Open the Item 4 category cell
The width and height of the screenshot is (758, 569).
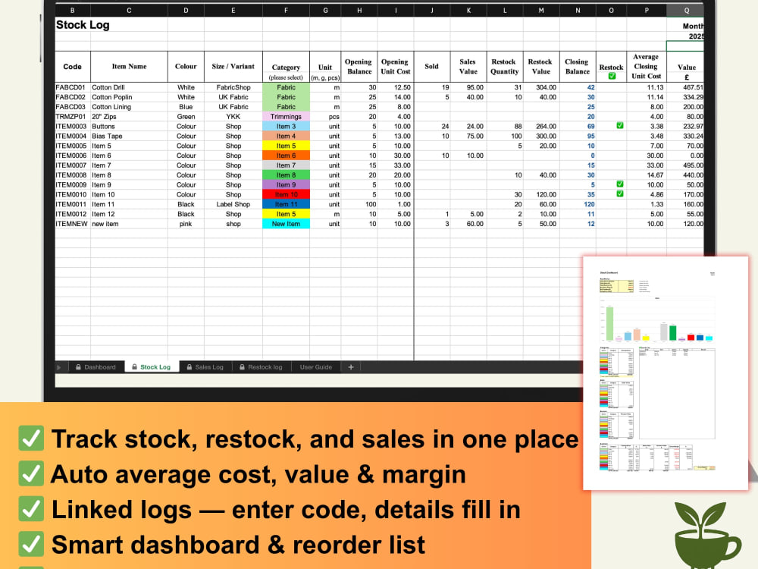pyautogui.click(x=286, y=136)
